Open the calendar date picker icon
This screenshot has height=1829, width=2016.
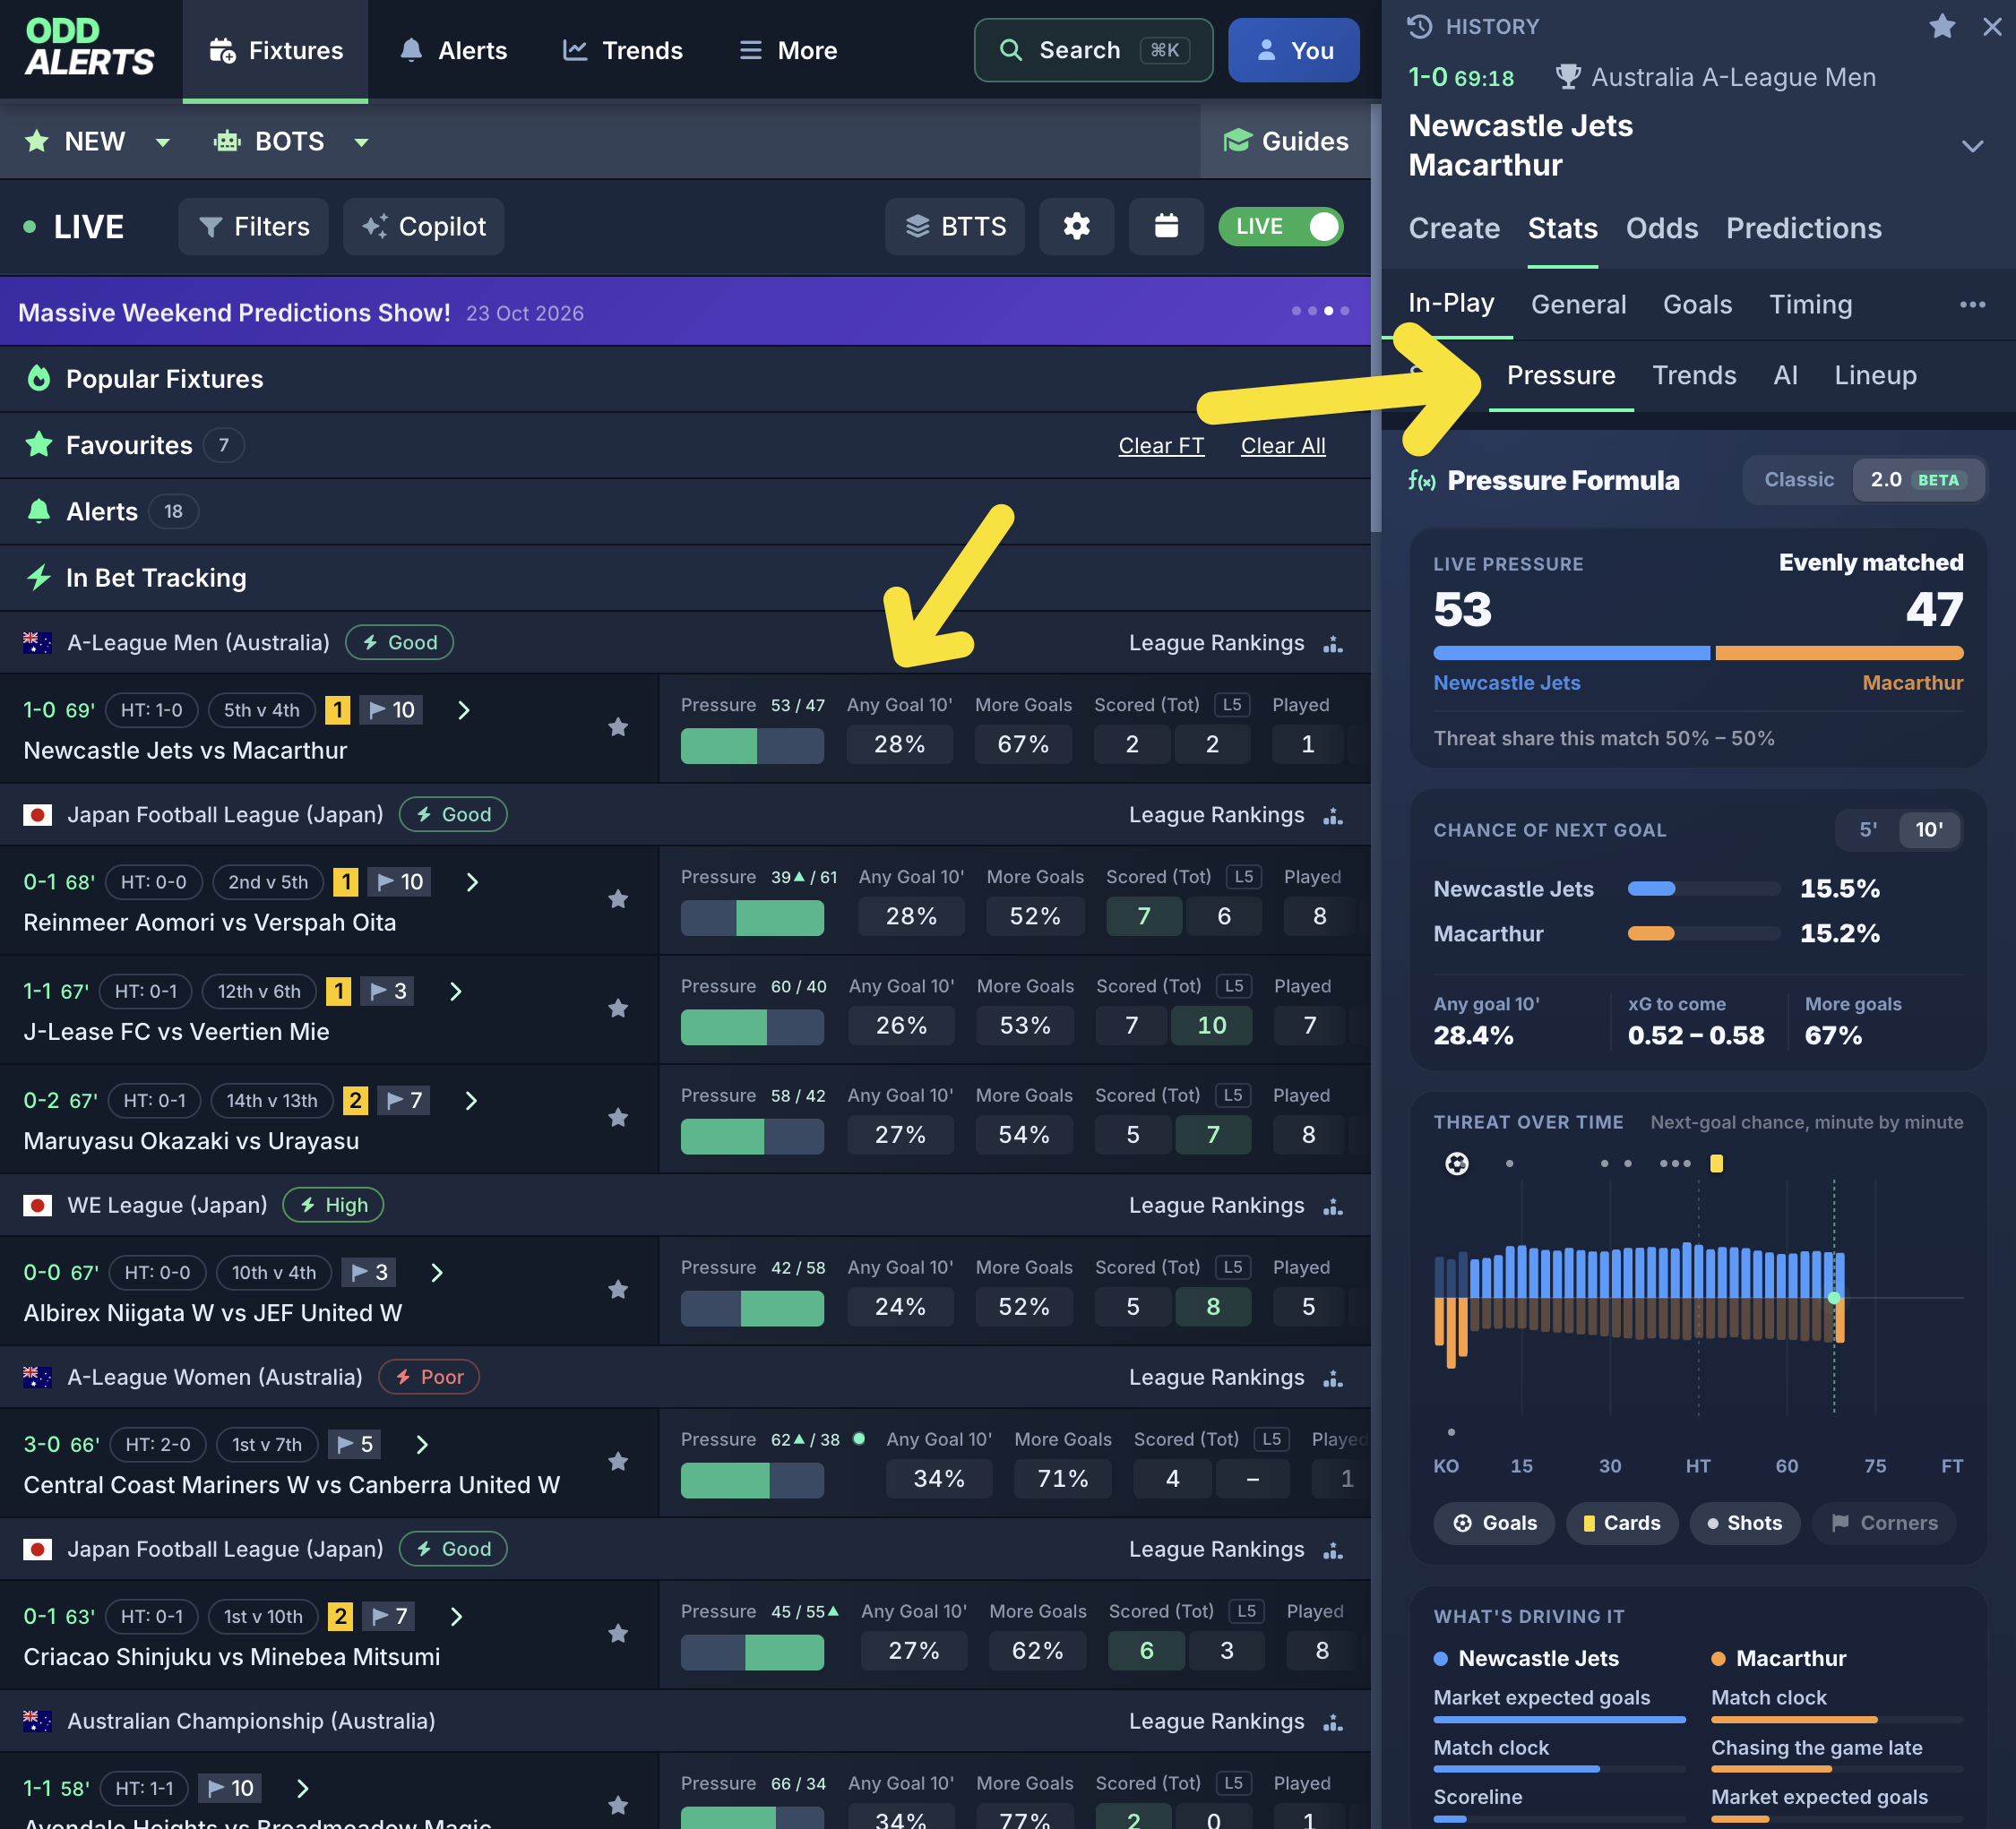click(1166, 227)
